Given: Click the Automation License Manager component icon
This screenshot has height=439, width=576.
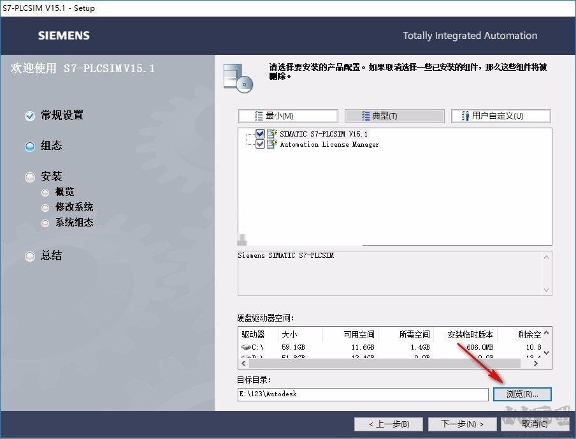Looking at the screenshot, I should 272,144.
